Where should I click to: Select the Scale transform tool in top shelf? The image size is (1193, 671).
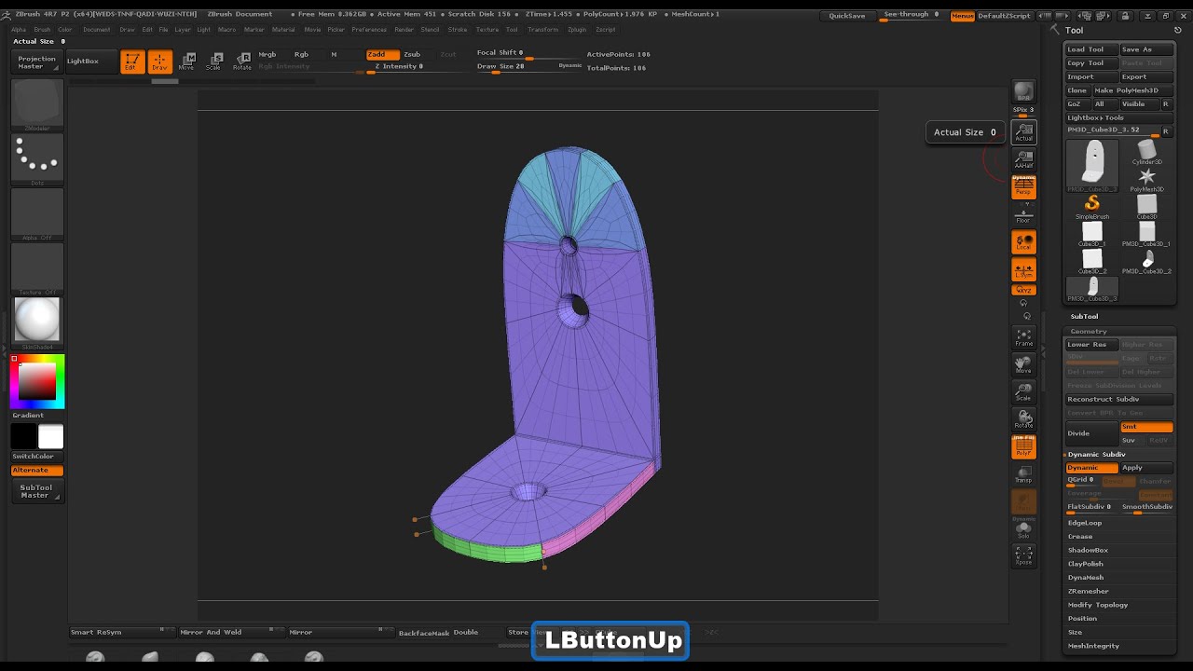click(x=214, y=62)
